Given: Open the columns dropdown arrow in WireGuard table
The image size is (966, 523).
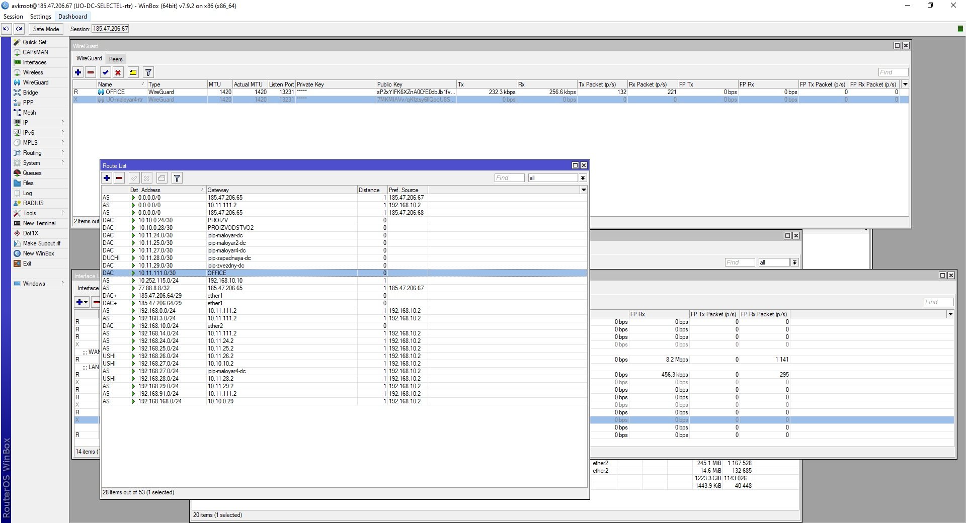Looking at the screenshot, I should pos(905,84).
